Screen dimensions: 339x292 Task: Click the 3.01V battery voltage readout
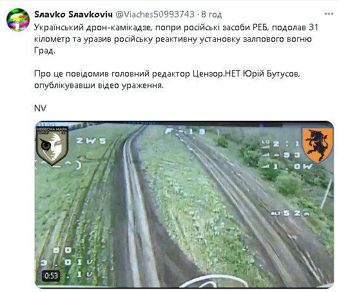(x=66, y=262)
